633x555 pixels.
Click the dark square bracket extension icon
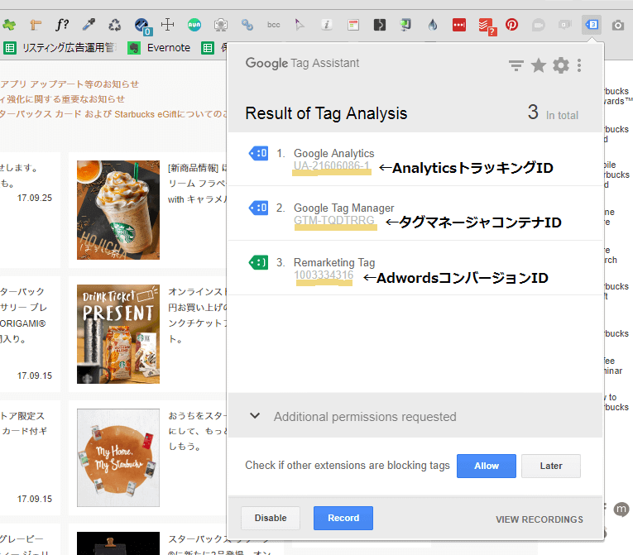tap(380, 25)
